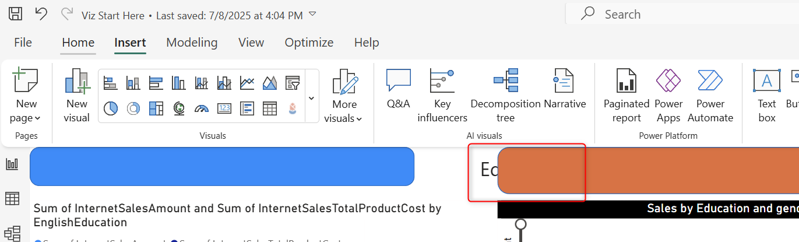Add an area chart visual
This screenshot has width=799, height=242.
tap(270, 83)
